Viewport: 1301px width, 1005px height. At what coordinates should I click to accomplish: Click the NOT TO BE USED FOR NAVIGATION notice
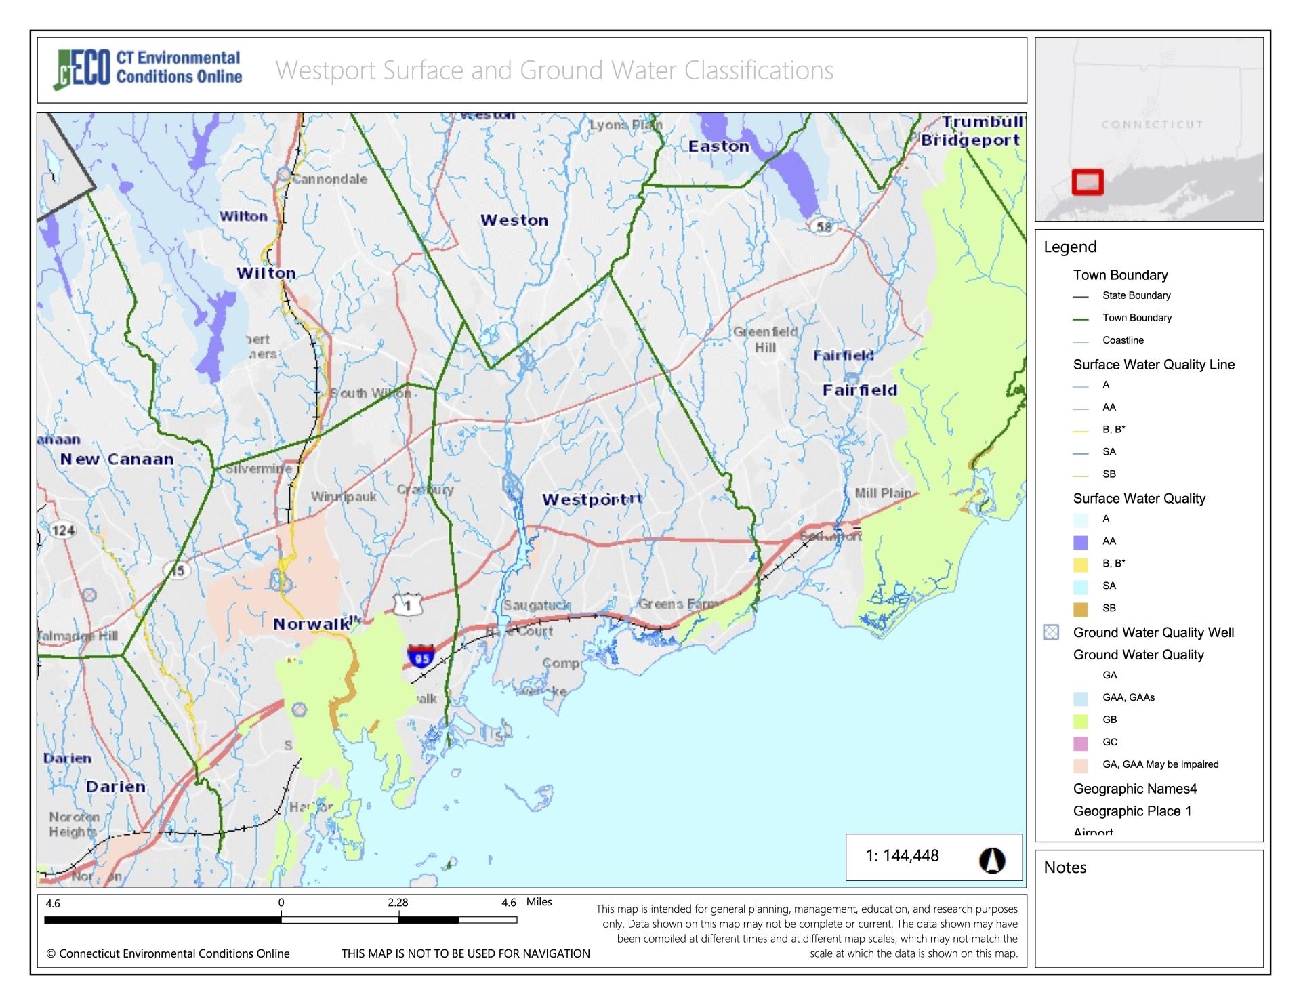pos(466,953)
